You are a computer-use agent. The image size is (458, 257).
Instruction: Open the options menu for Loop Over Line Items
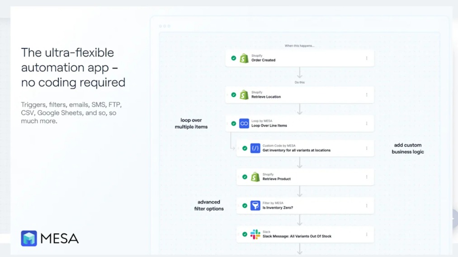[x=367, y=124]
